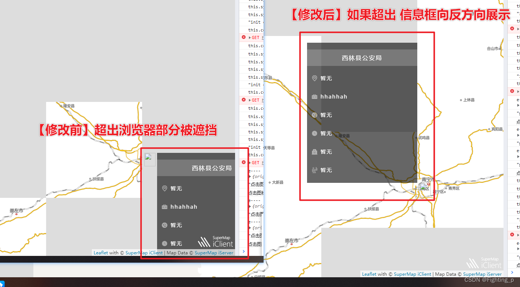Click the bottom-most row icon in right popup
The height and width of the screenshot is (287, 520).
click(315, 170)
